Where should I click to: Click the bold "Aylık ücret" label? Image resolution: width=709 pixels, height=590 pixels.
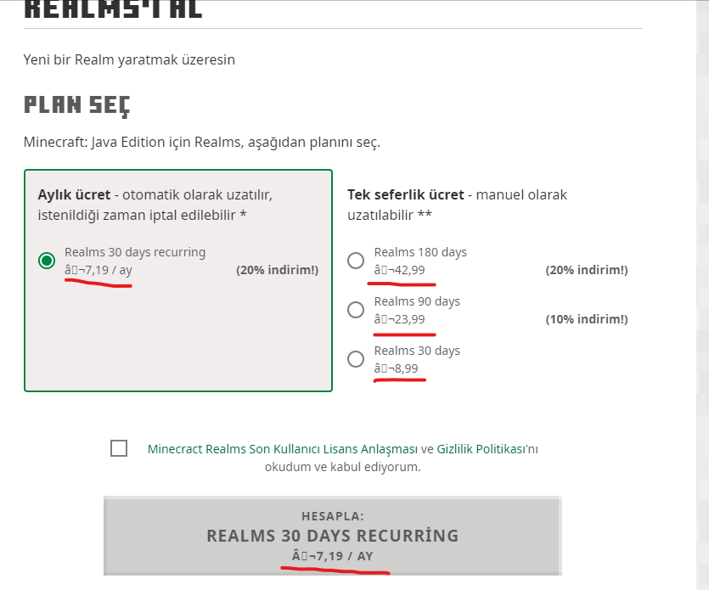[x=75, y=194]
